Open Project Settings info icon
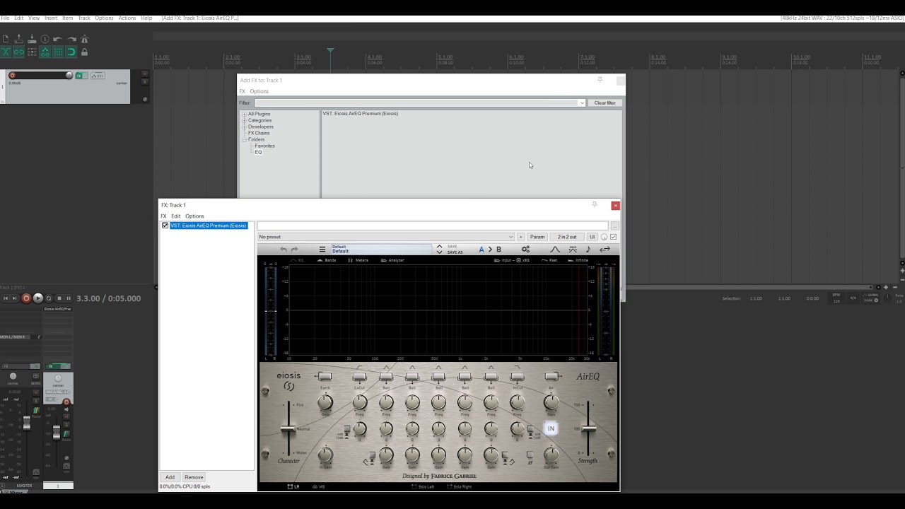The width and height of the screenshot is (905, 509). 45,39
